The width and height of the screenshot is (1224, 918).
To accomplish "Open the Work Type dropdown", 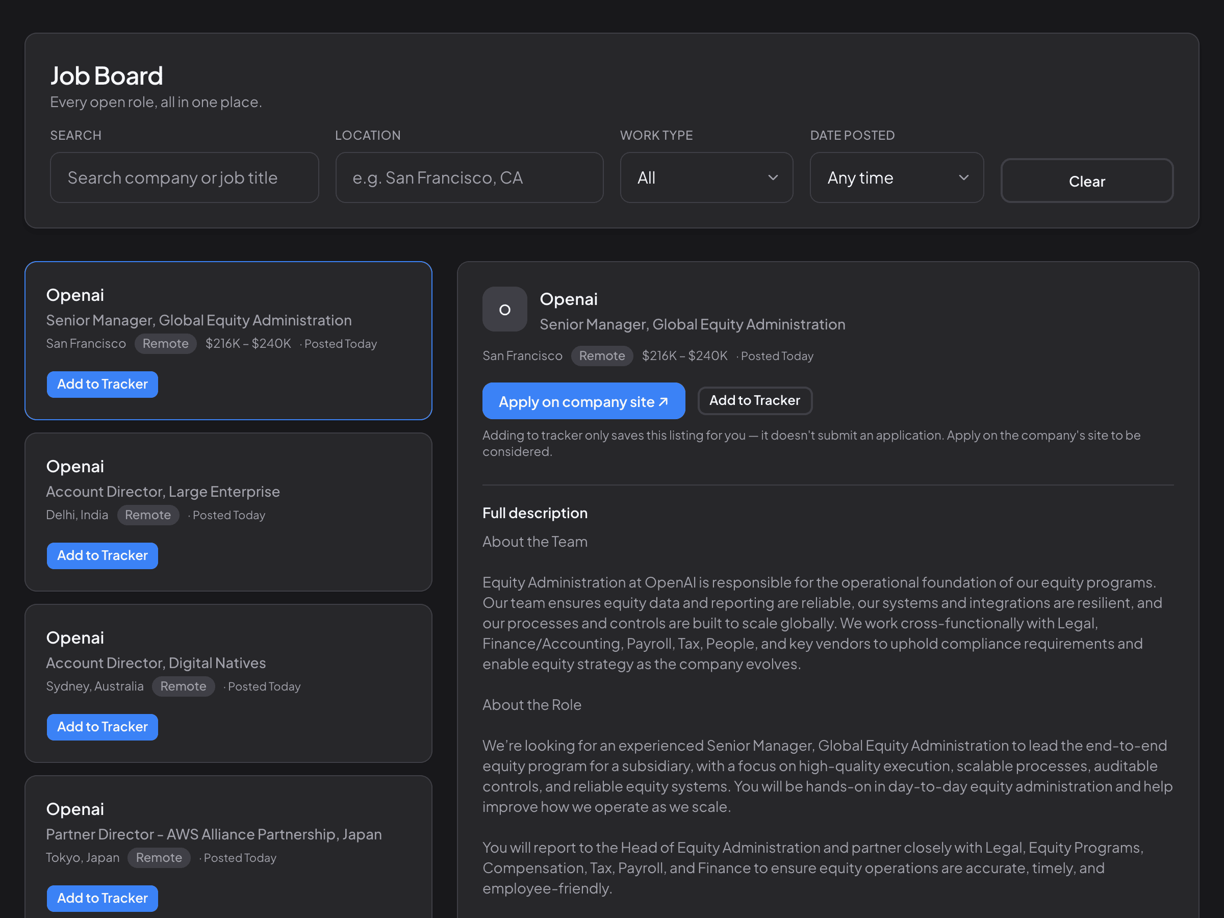I will (706, 177).
